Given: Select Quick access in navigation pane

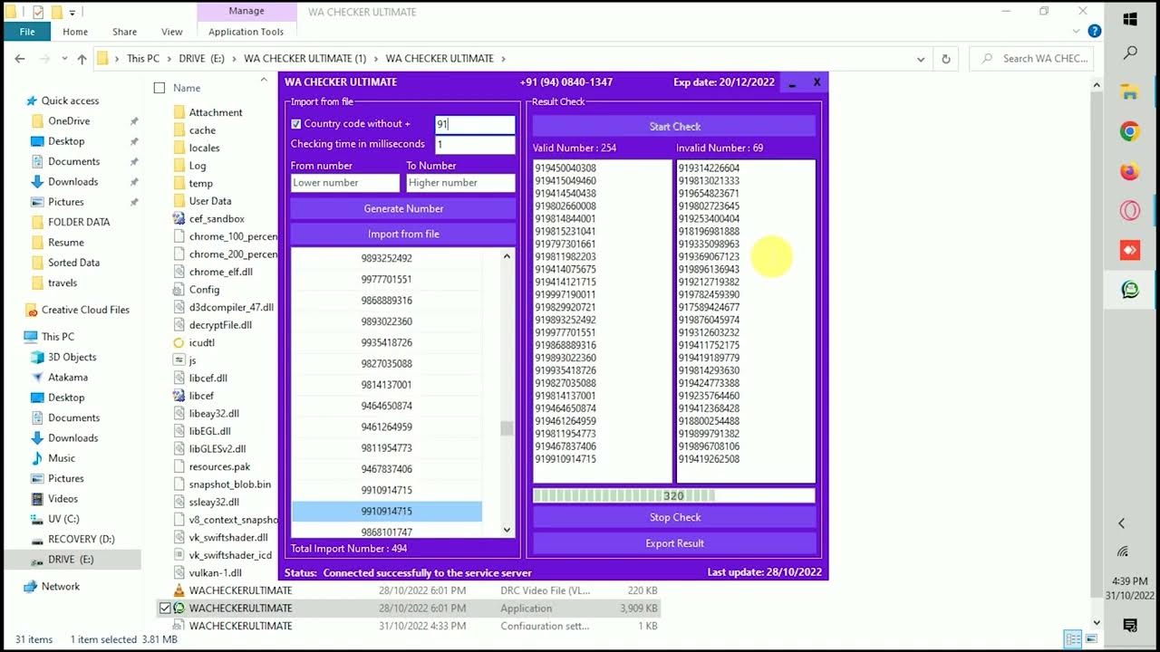Looking at the screenshot, I should [70, 101].
